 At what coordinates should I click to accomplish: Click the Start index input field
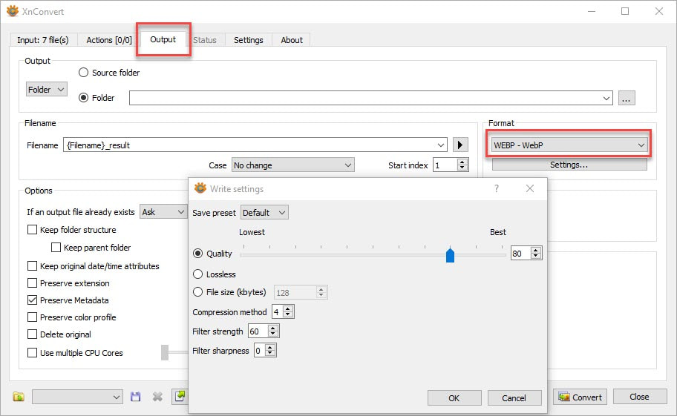(x=445, y=165)
